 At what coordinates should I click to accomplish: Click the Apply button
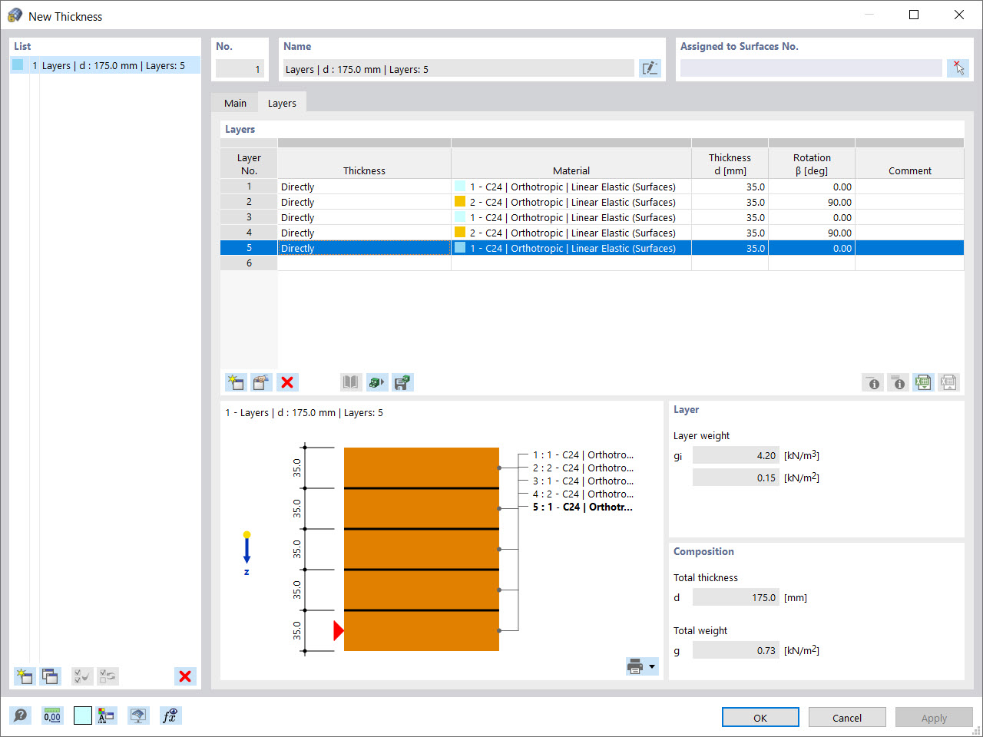[934, 717]
